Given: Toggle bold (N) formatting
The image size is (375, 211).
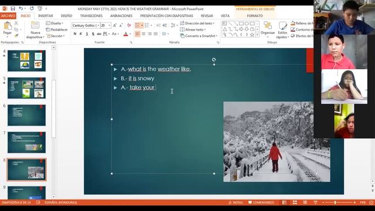Looking at the screenshot, I should click(x=75, y=34).
